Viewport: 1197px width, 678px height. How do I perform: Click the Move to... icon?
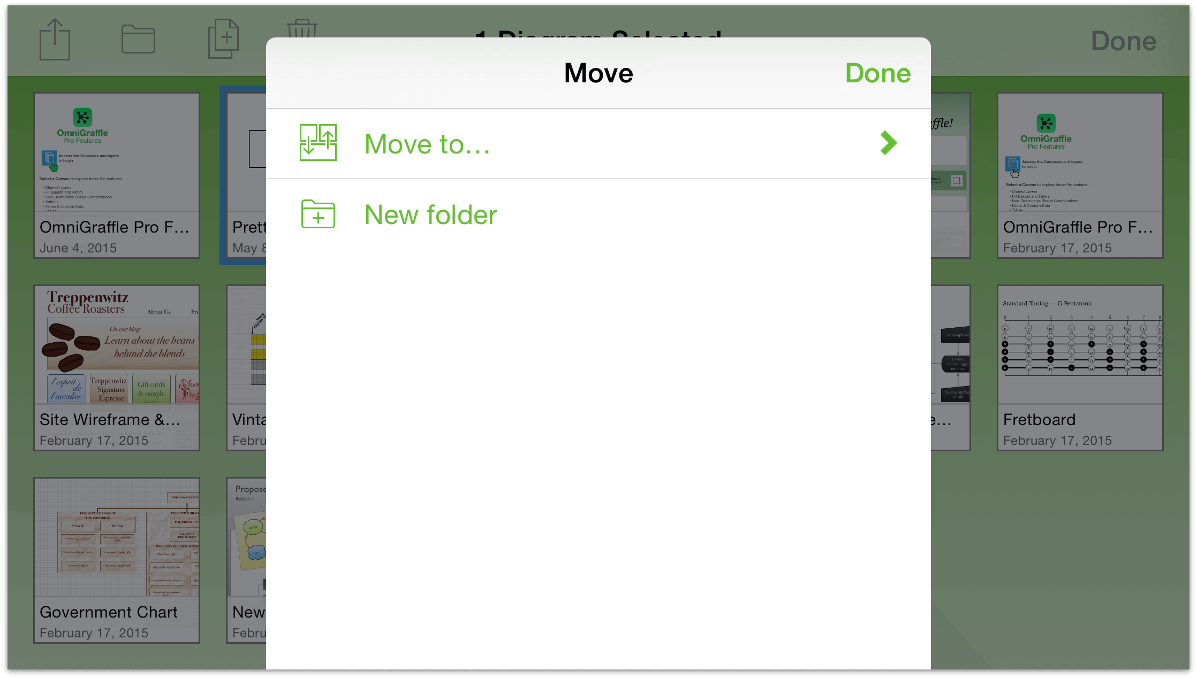tap(318, 144)
